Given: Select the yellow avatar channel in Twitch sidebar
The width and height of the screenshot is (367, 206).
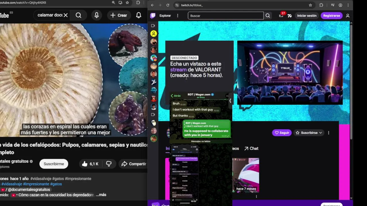Looking at the screenshot, I should pyautogui.click(x=154, y=34).
